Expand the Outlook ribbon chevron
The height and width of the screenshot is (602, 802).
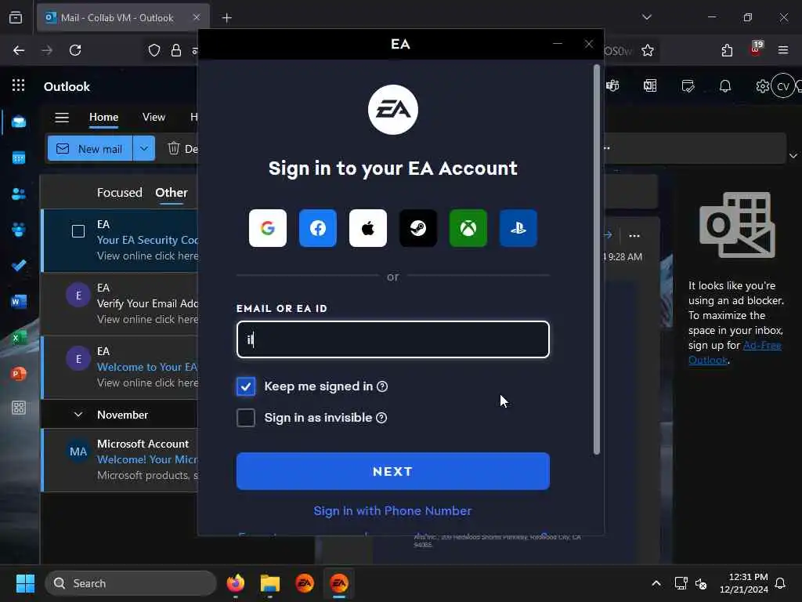coord(793,156)
